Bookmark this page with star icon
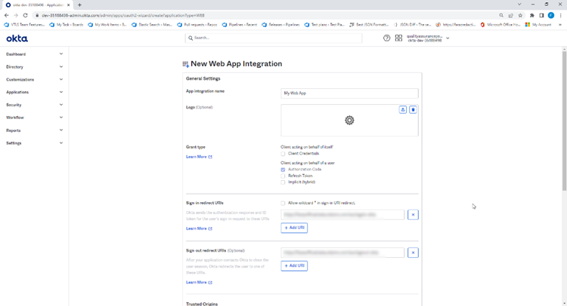The height and width of the screenshot is (306, 567). coord(520,16)
